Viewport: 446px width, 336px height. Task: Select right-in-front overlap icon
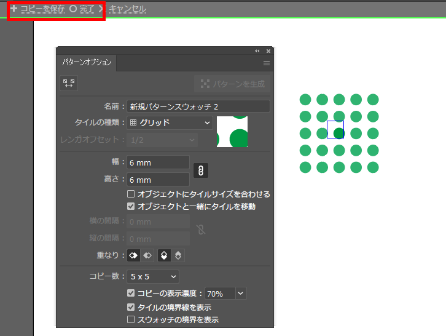[x=147, y=255]
